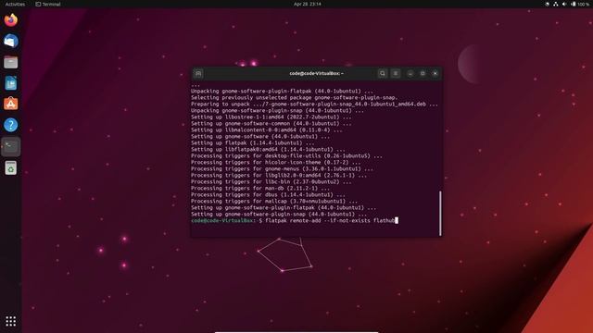Screen dimensions: 593x333
Task: Click 'Setting up libostree-1-1:amd64' line
Action: (x=271, y=117)
